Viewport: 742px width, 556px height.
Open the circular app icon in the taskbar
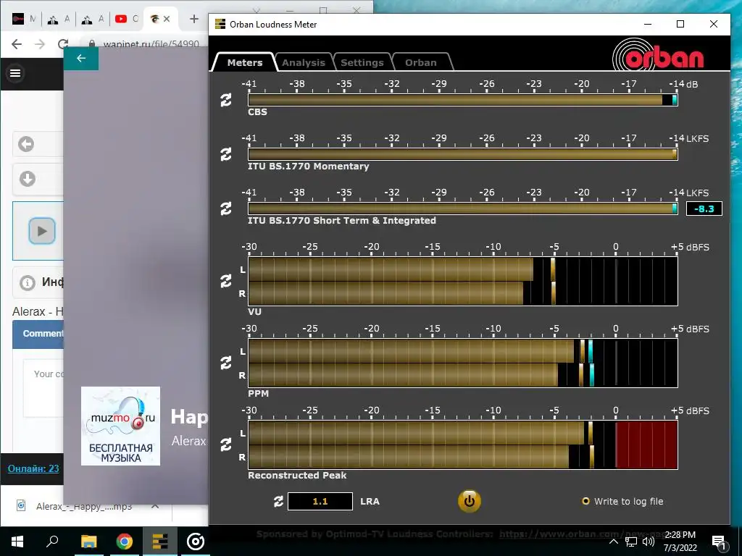[x=196, y=542]
